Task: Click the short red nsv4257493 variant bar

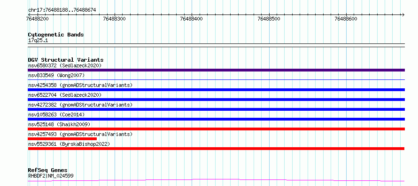Action: (x=62, y=139)
